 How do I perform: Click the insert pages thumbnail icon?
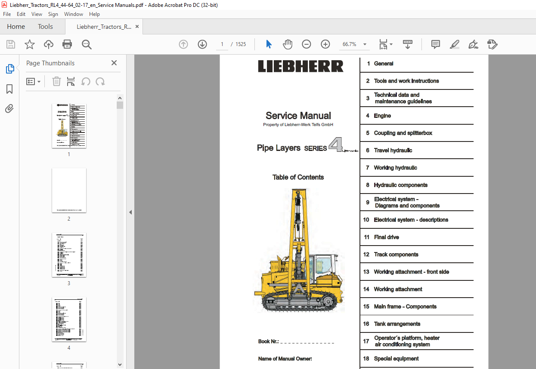[71, 81]
